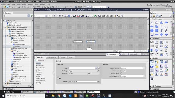The width and height of the screenshot is (175, 98).
Task: Select the Graphic view object
Action: click(152, 35)
